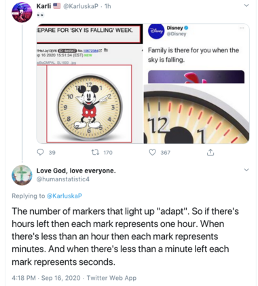Open Karli's profile avatar
Viewport: 258px width, 286px height.
(22, 12)
